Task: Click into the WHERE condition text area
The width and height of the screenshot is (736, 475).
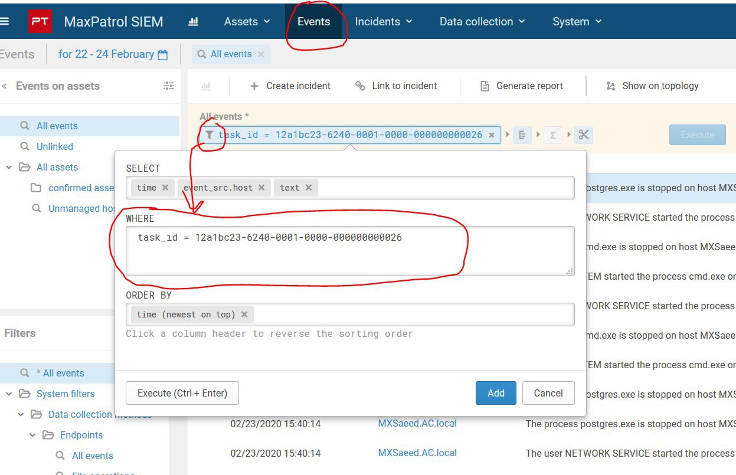Action: point(350,251)
